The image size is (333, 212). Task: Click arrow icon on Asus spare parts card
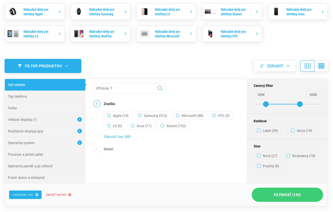[x=323, y=12]
